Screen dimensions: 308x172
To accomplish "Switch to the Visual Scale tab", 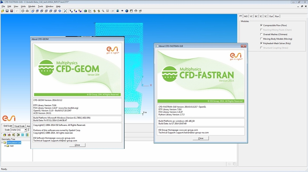I will coord(19,126).
